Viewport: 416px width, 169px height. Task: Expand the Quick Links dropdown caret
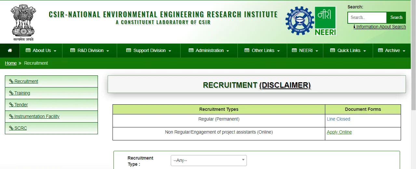point(365,51)
